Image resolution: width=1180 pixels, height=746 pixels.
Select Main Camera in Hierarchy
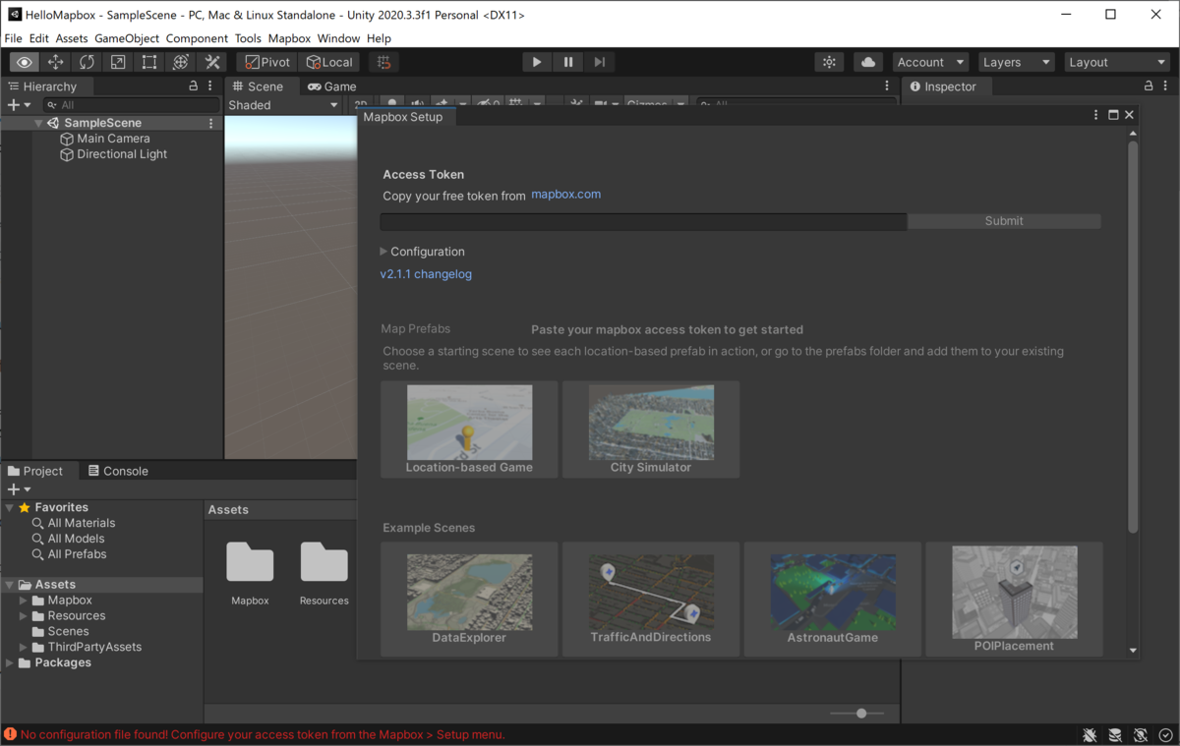click(x=113, y=139)
